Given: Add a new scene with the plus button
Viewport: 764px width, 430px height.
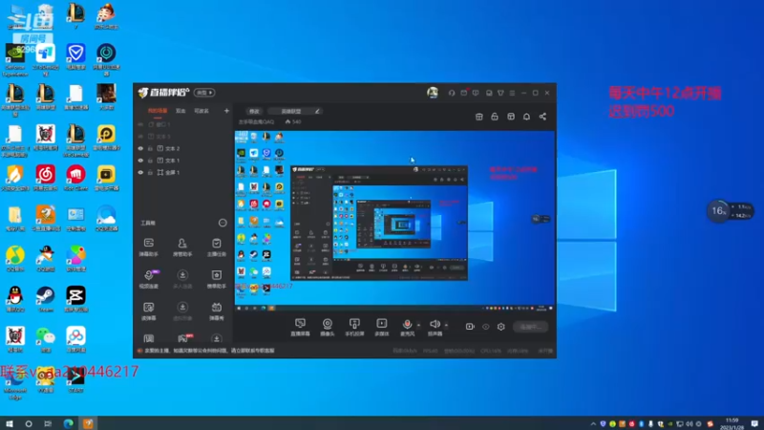Looking at the screenshot, I should pos(226,111).
